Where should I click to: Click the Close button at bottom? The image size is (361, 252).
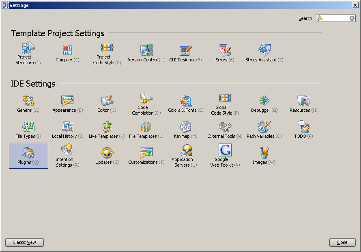pyautogui.click(x=342, y=242)
